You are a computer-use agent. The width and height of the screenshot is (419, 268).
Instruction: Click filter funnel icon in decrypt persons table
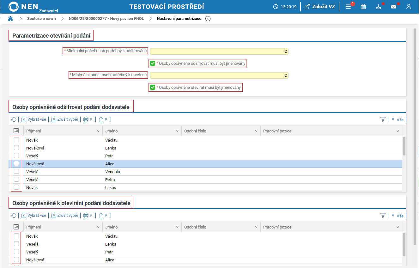point(383,119)
